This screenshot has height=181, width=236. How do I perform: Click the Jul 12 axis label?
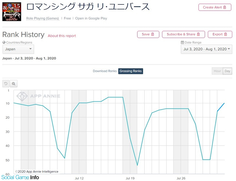click(79, 178)
